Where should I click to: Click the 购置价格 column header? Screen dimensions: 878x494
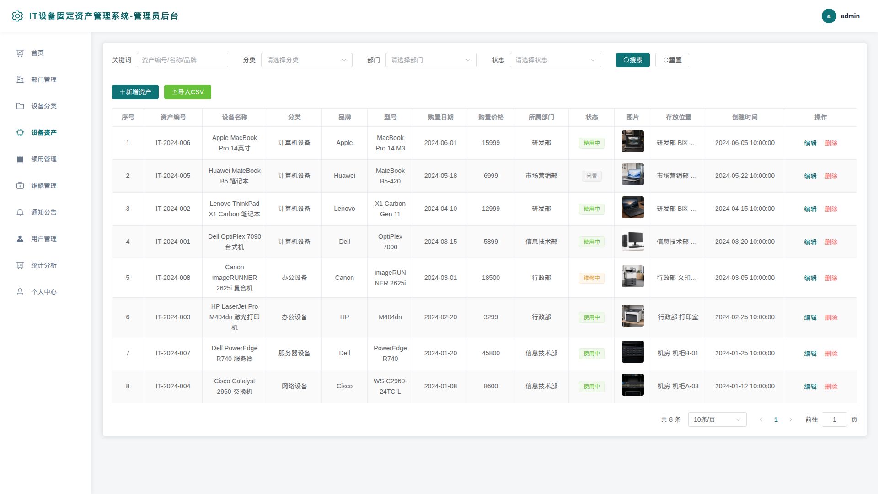point(491,117)
